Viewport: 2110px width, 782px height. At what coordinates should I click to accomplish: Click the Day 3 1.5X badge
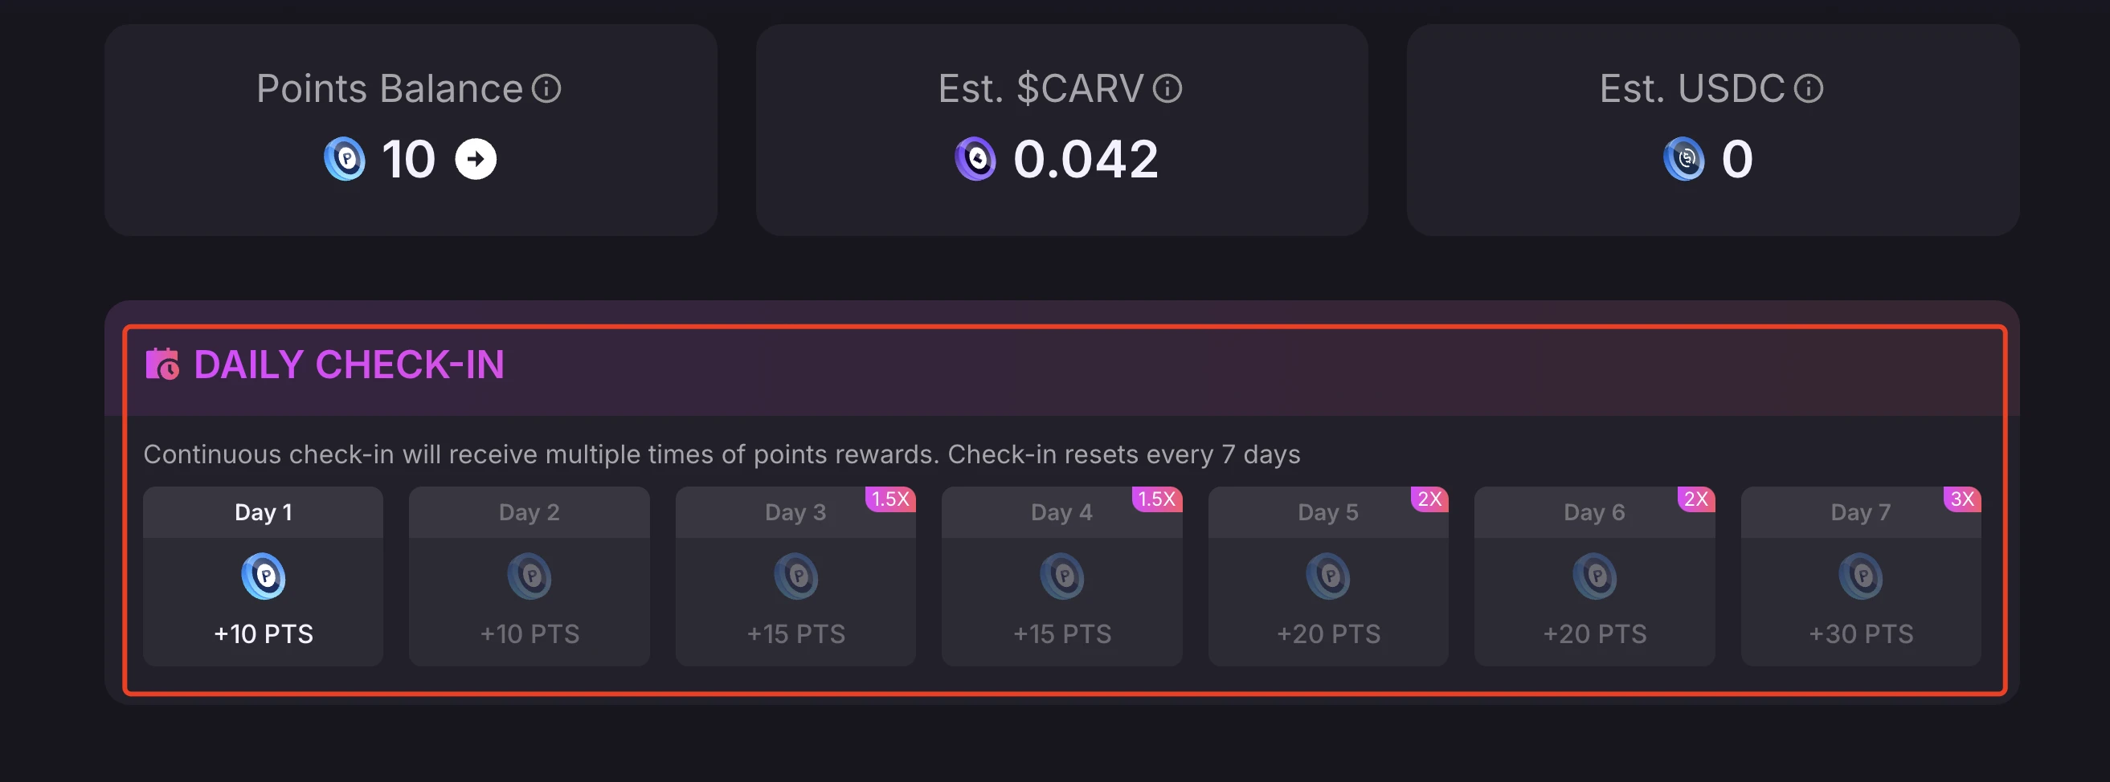point(890,499)
